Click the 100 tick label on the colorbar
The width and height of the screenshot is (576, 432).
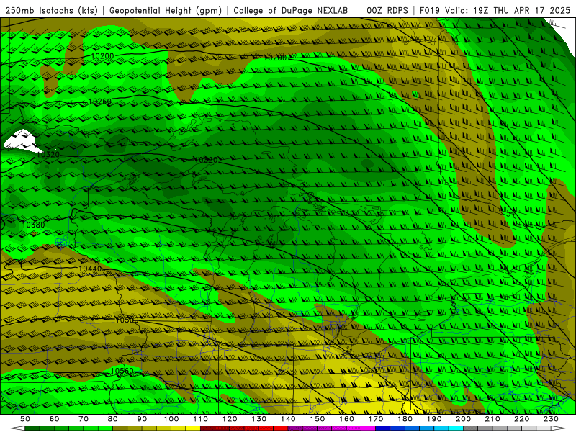(x=171, y=419)
